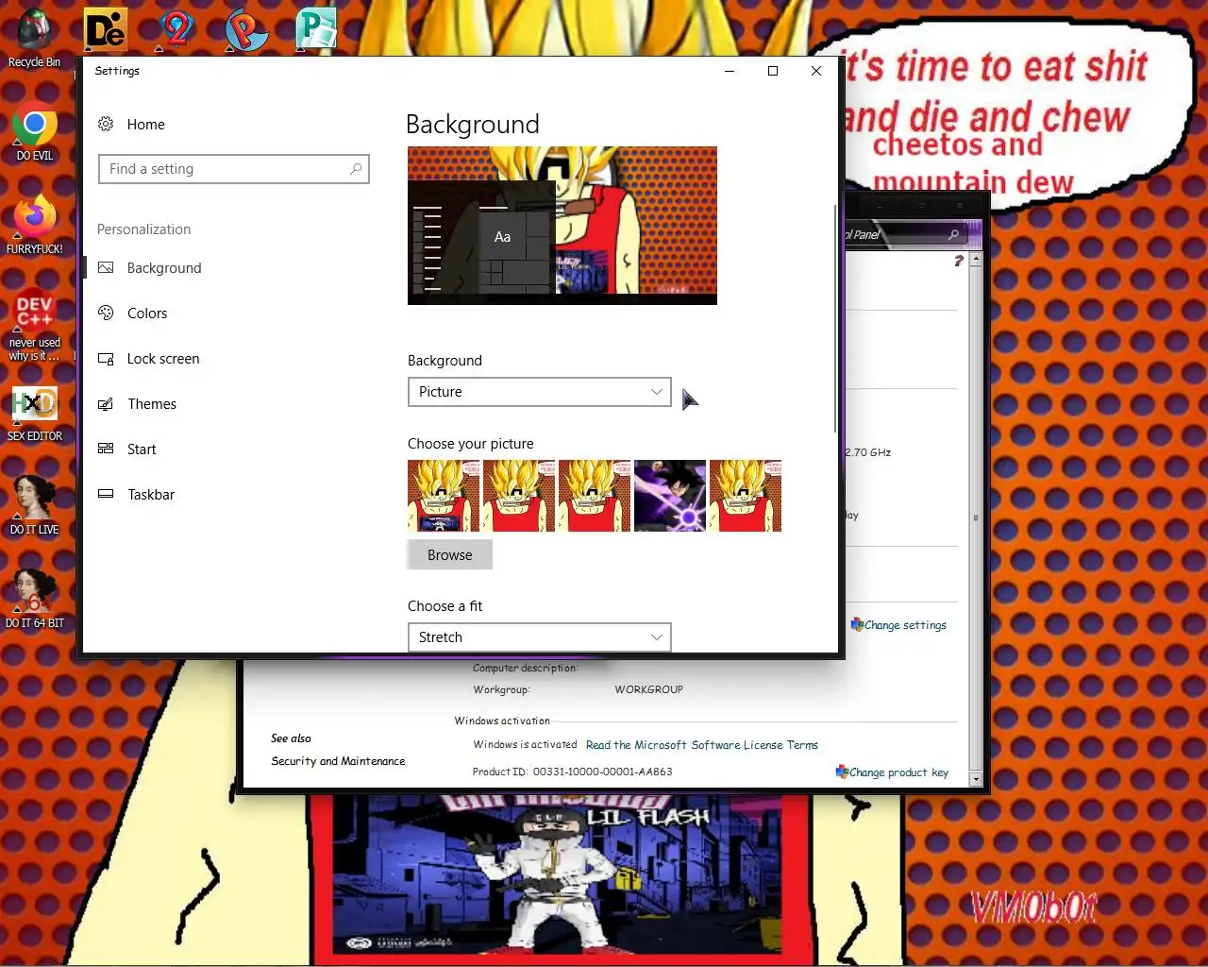This screenshot has height=967, width=1208.
Task: Launch the Firefox desktop shortcut
Action: coord(34,225)
